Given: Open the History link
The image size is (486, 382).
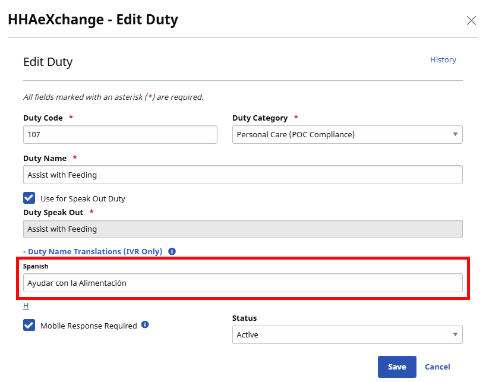Looking at the screenshot, I should coord(443,60).
